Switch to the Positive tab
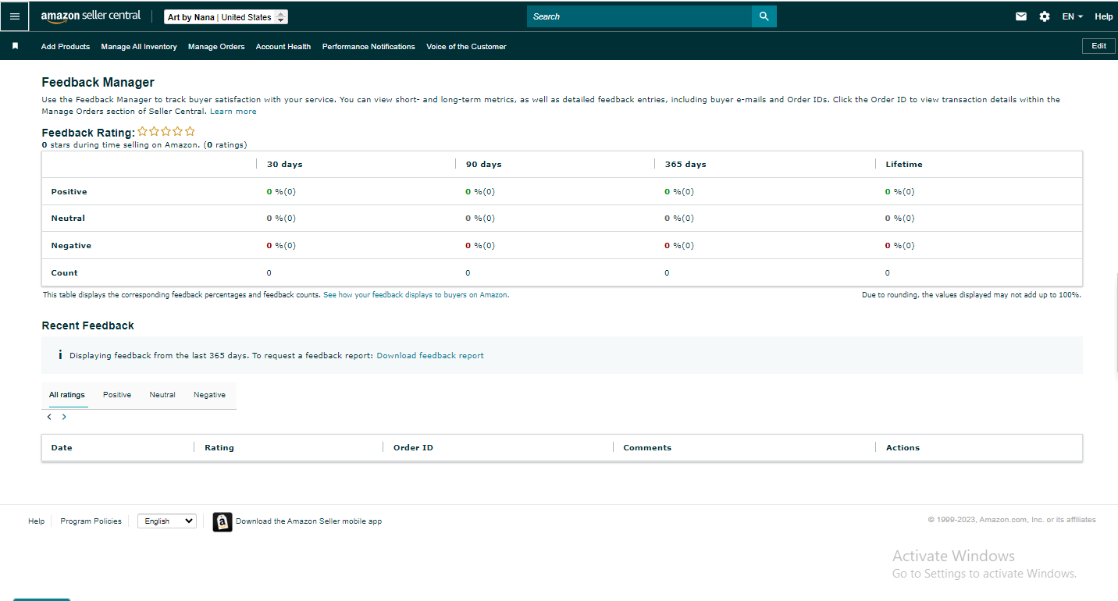 point(117,395)
